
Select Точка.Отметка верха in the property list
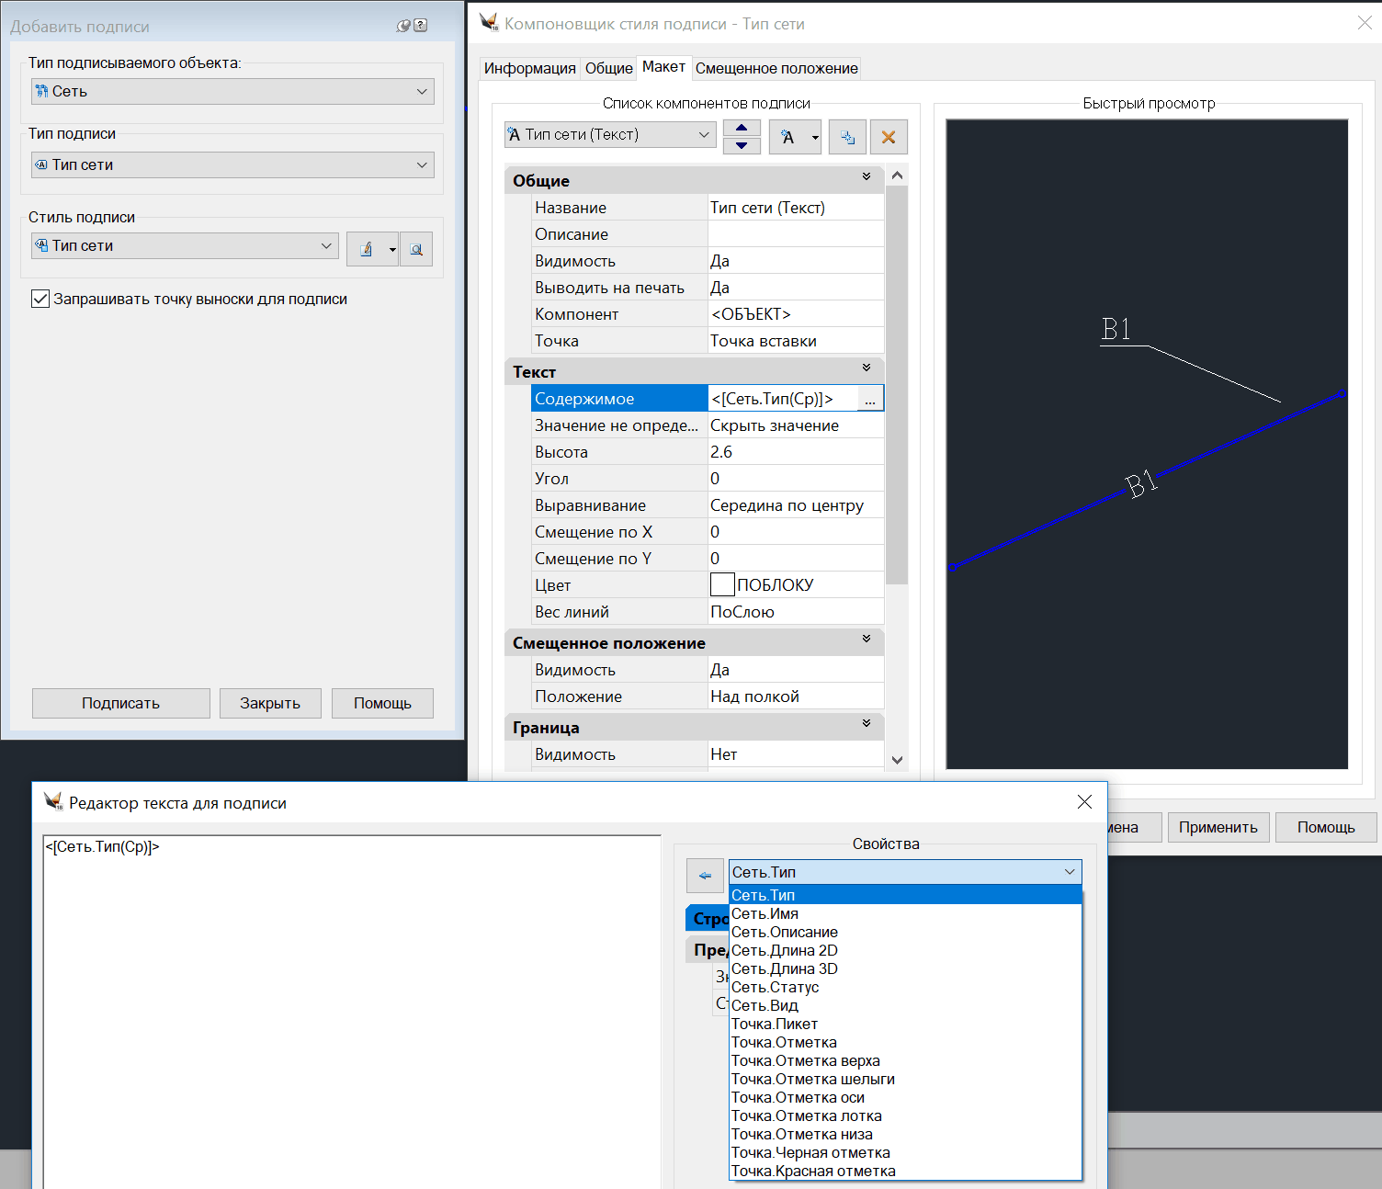[905, 1060]
